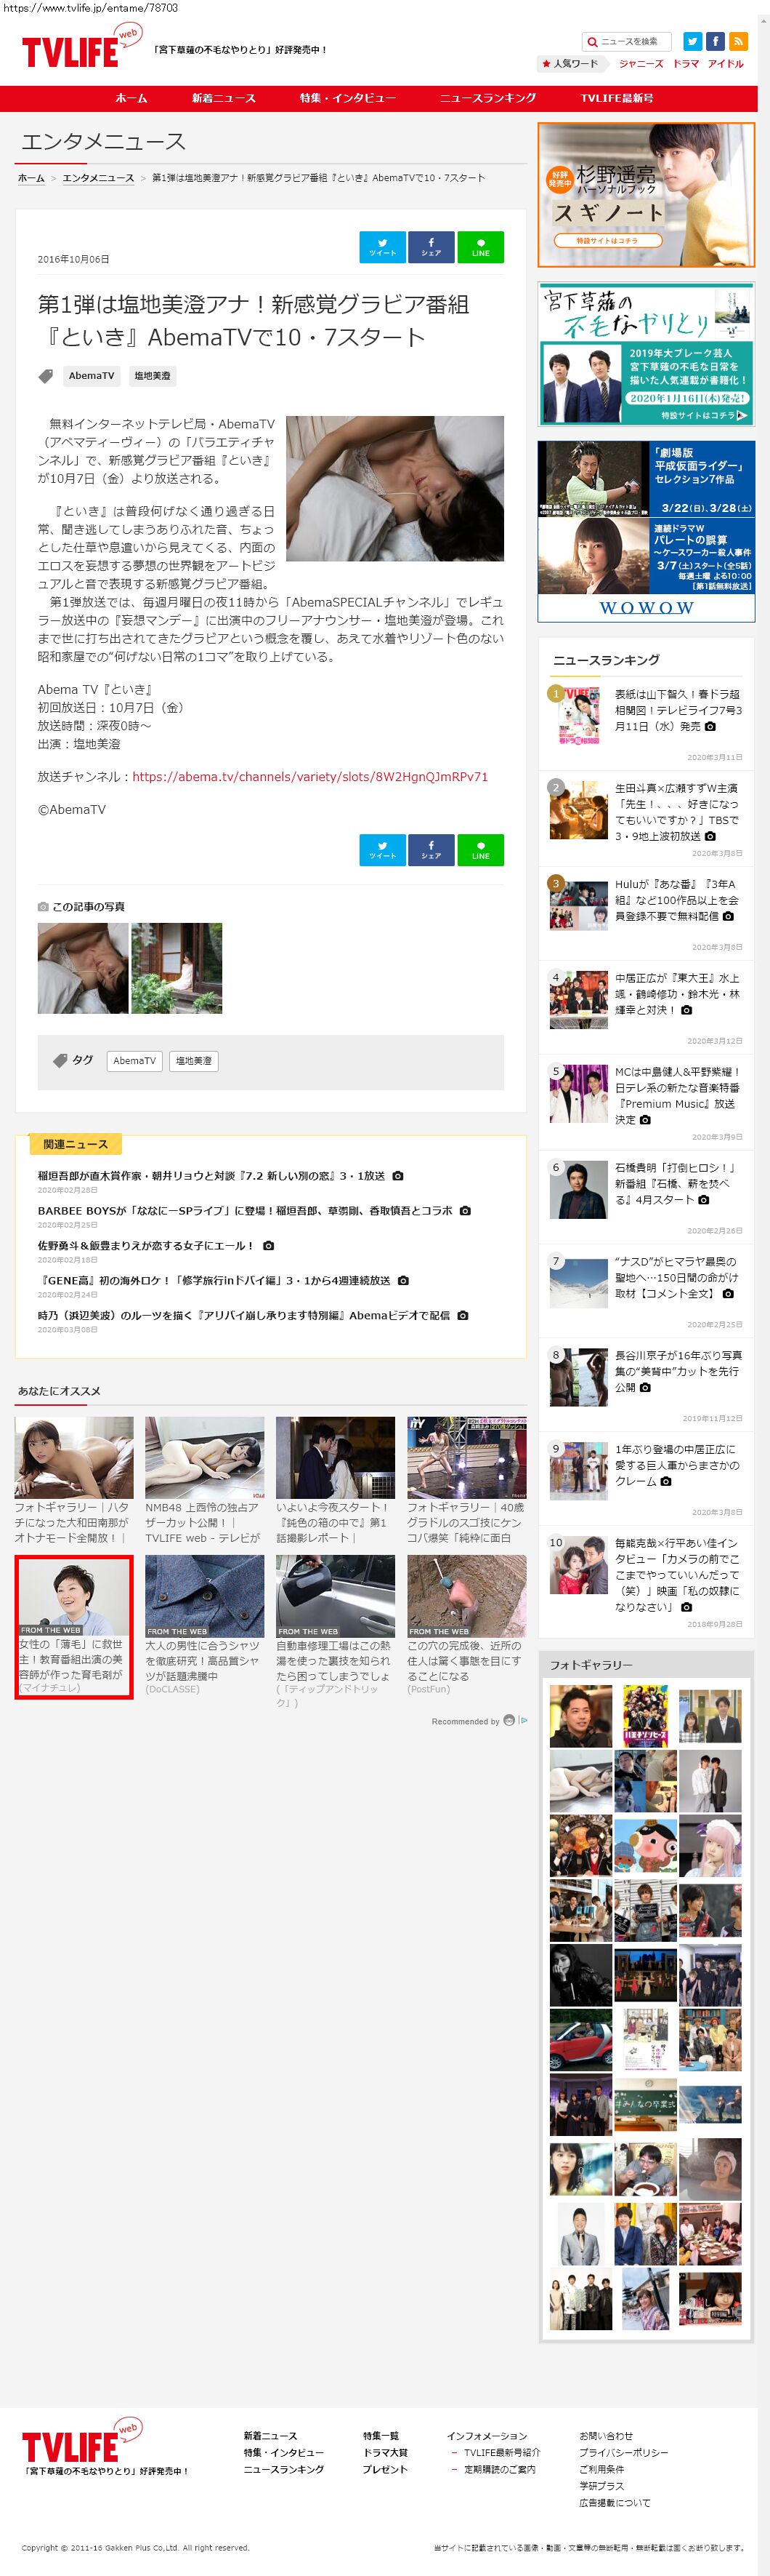Click 塩地美澄 tag in bottom tag box
Viewport: 770px width, 2576px height.
pyautogui.click(x=194, y=1060)
